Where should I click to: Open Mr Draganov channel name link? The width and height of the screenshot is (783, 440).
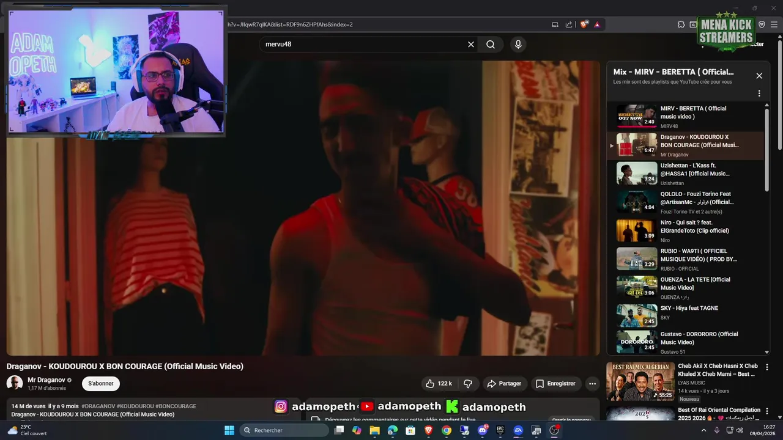(x=46, y=380)
